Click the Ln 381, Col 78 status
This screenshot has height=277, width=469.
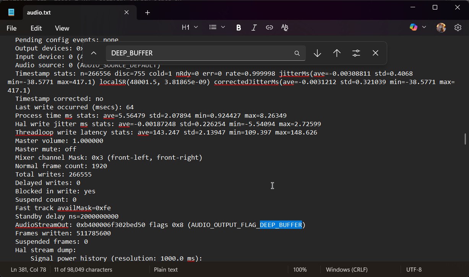tap(28, 269)
